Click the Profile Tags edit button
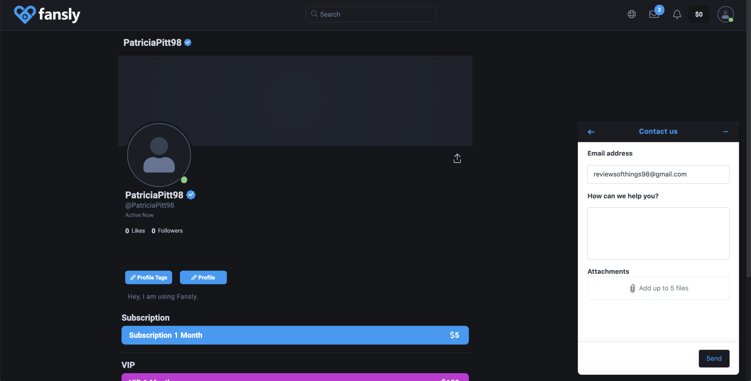Viewport: 751px width, 381px height. pyautogui.click(x=149, y=277)
